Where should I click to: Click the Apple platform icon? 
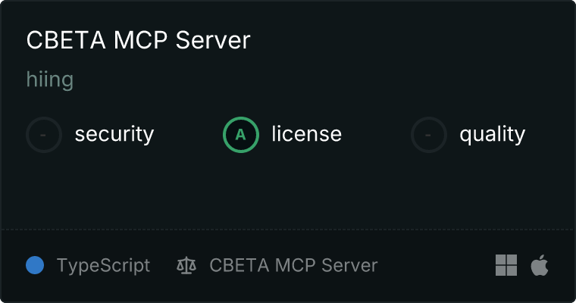[x=540, y=265]
